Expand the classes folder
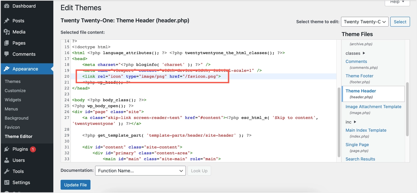 [356, 53]
